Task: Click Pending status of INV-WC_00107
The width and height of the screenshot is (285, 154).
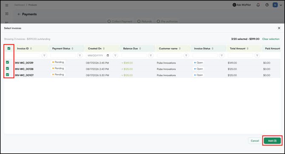Action: pos(58,74)
